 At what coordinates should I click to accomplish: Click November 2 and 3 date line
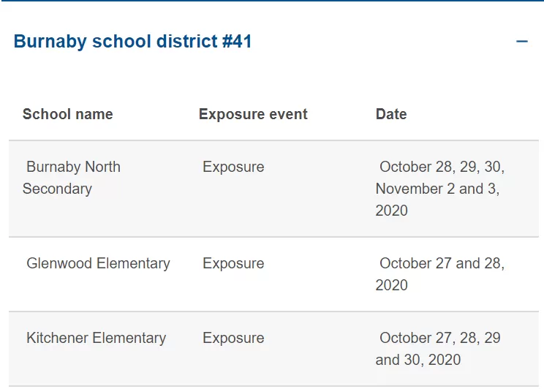coord(437,189)
